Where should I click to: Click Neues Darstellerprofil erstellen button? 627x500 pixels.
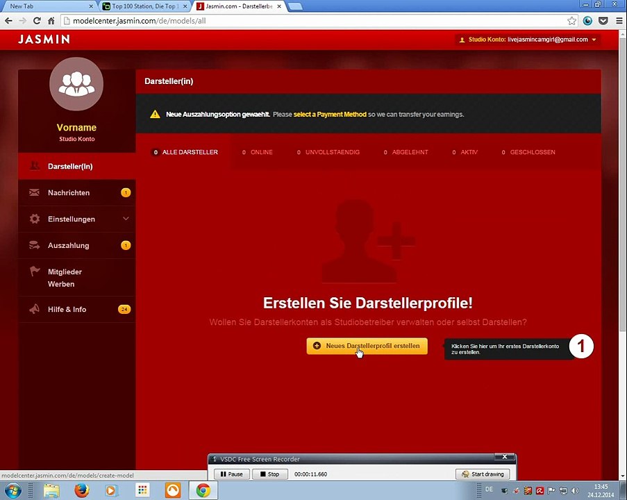(367, 346)
